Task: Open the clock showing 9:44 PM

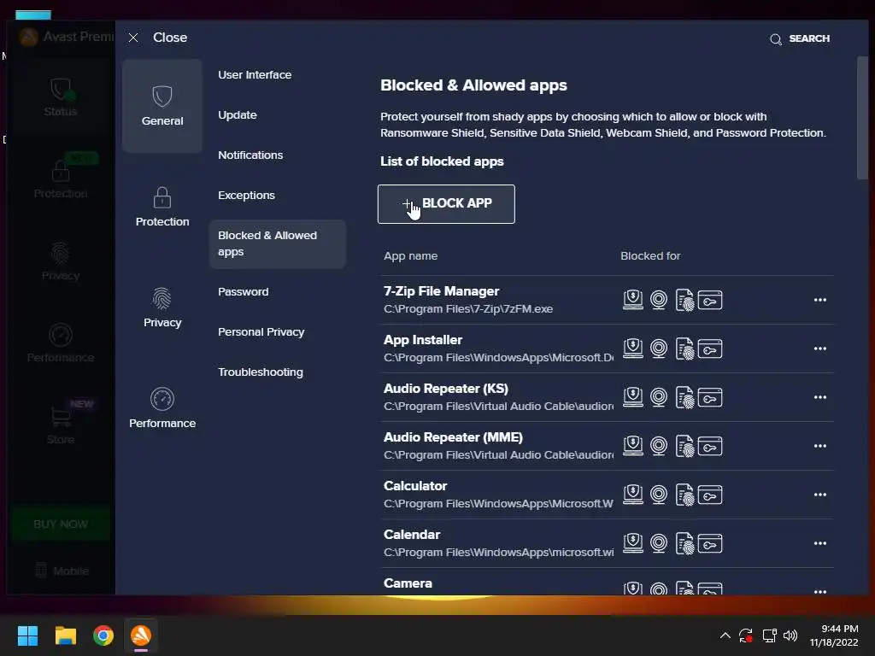Action: point(834,635)
